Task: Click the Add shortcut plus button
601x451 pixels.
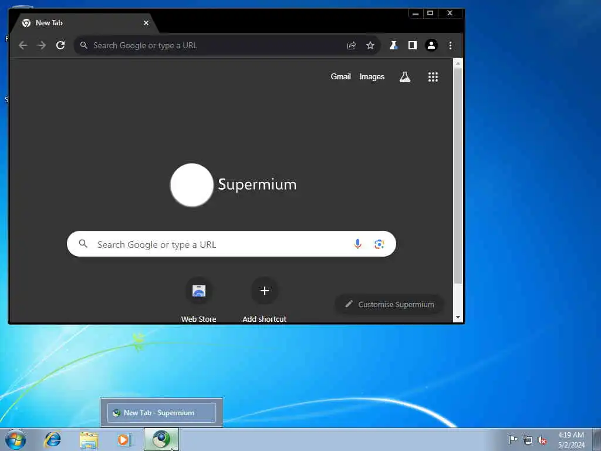Action: (265, 291)
